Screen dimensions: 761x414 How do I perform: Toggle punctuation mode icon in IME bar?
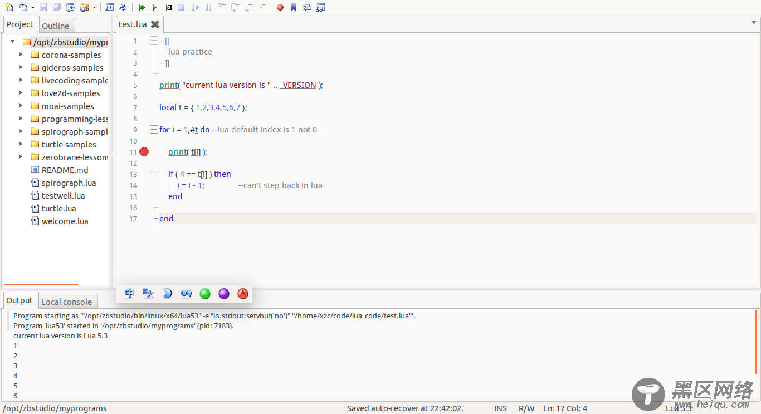pyautogui.click(x=186, y=293)
